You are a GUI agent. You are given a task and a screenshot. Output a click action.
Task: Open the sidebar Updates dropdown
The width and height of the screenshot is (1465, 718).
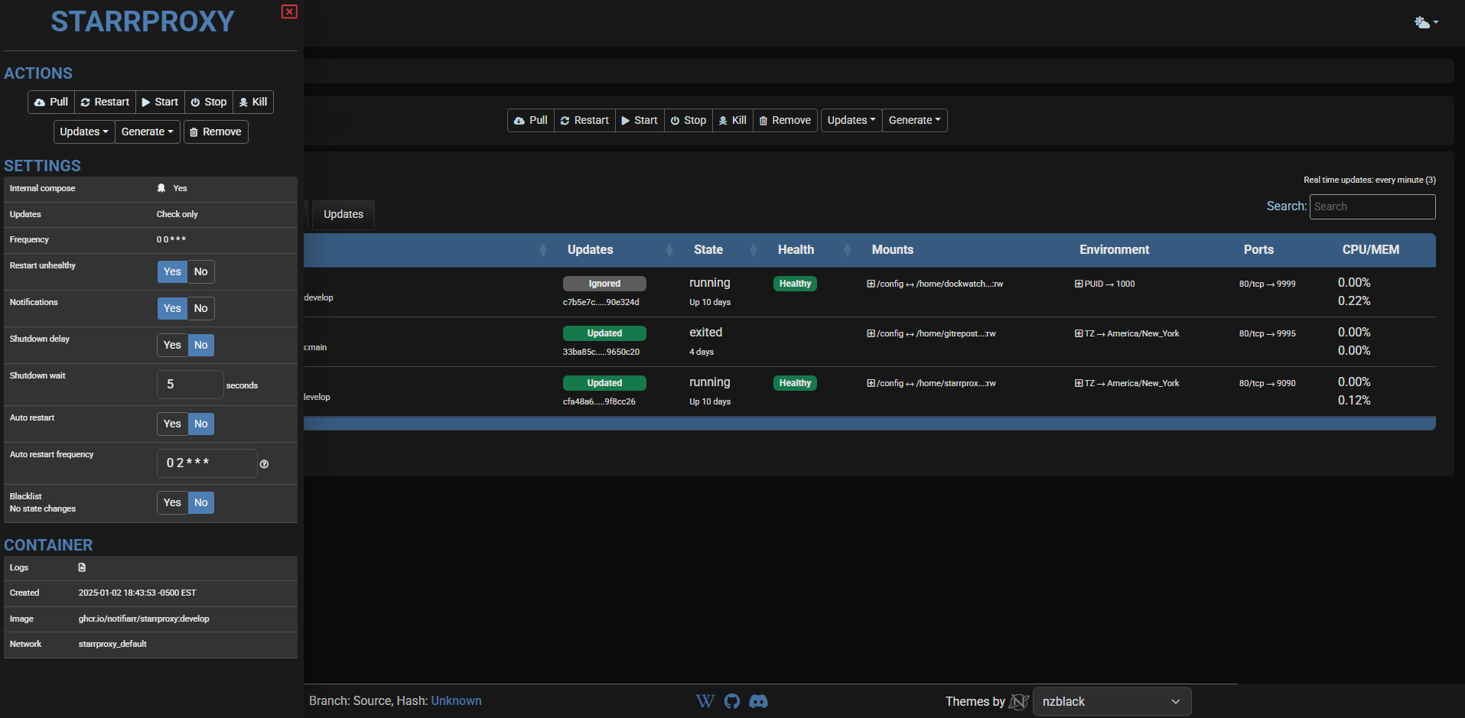tap(83, 132)
